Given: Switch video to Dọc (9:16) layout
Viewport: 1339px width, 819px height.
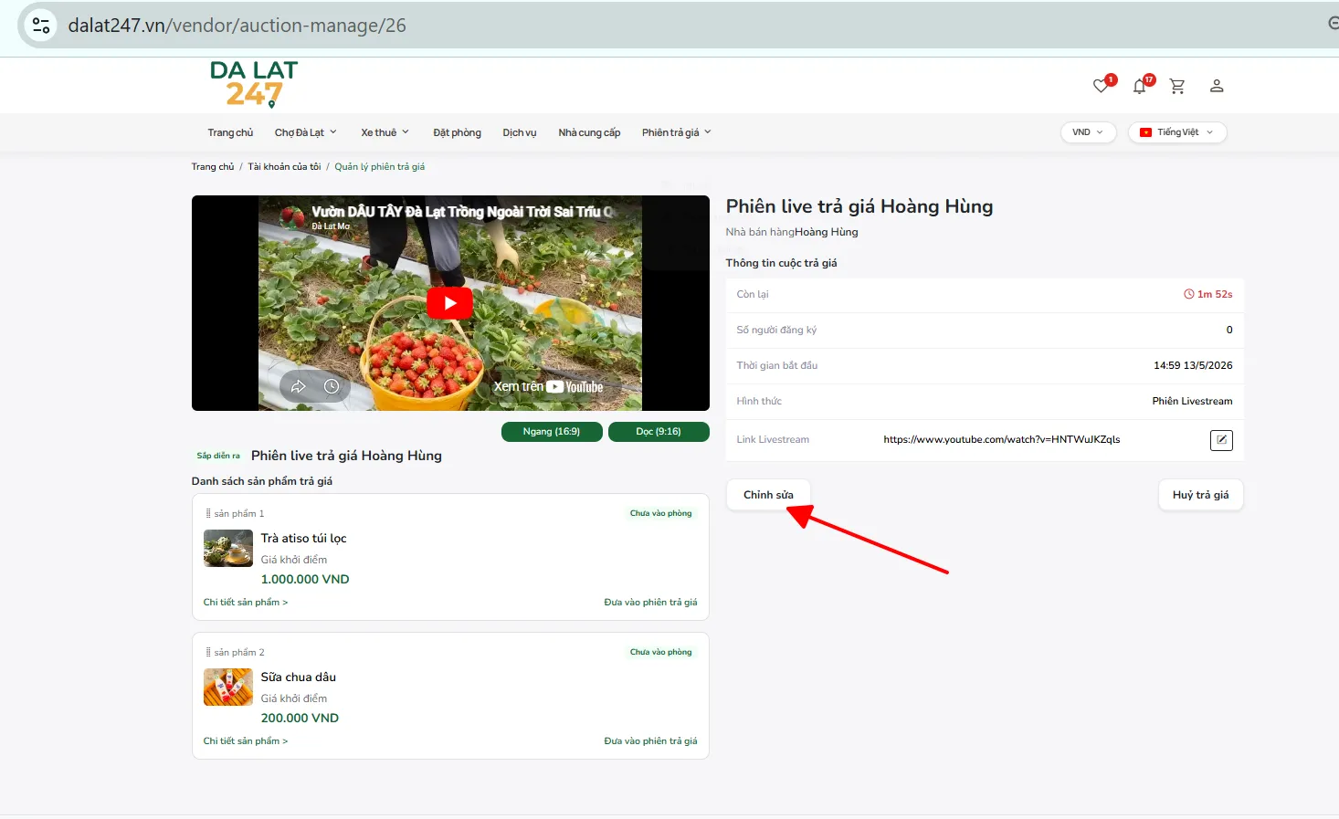Looking at the screenshot, I should pyautogui.click(x=659, y=432).
